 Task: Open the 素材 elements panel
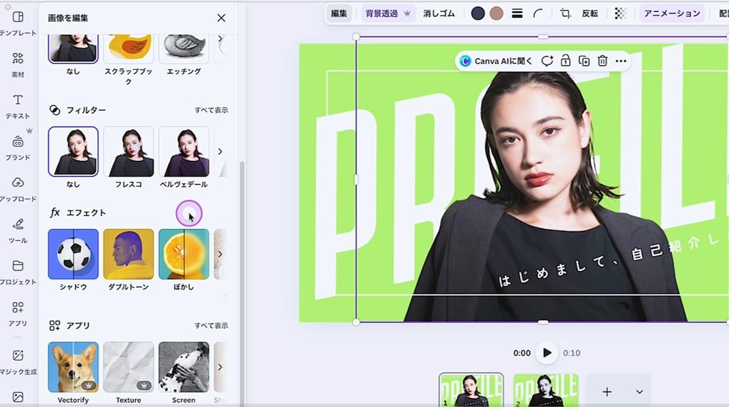click(x=18, y=65)
